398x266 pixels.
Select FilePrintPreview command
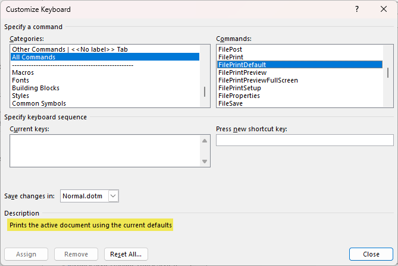tap(300, 72)
